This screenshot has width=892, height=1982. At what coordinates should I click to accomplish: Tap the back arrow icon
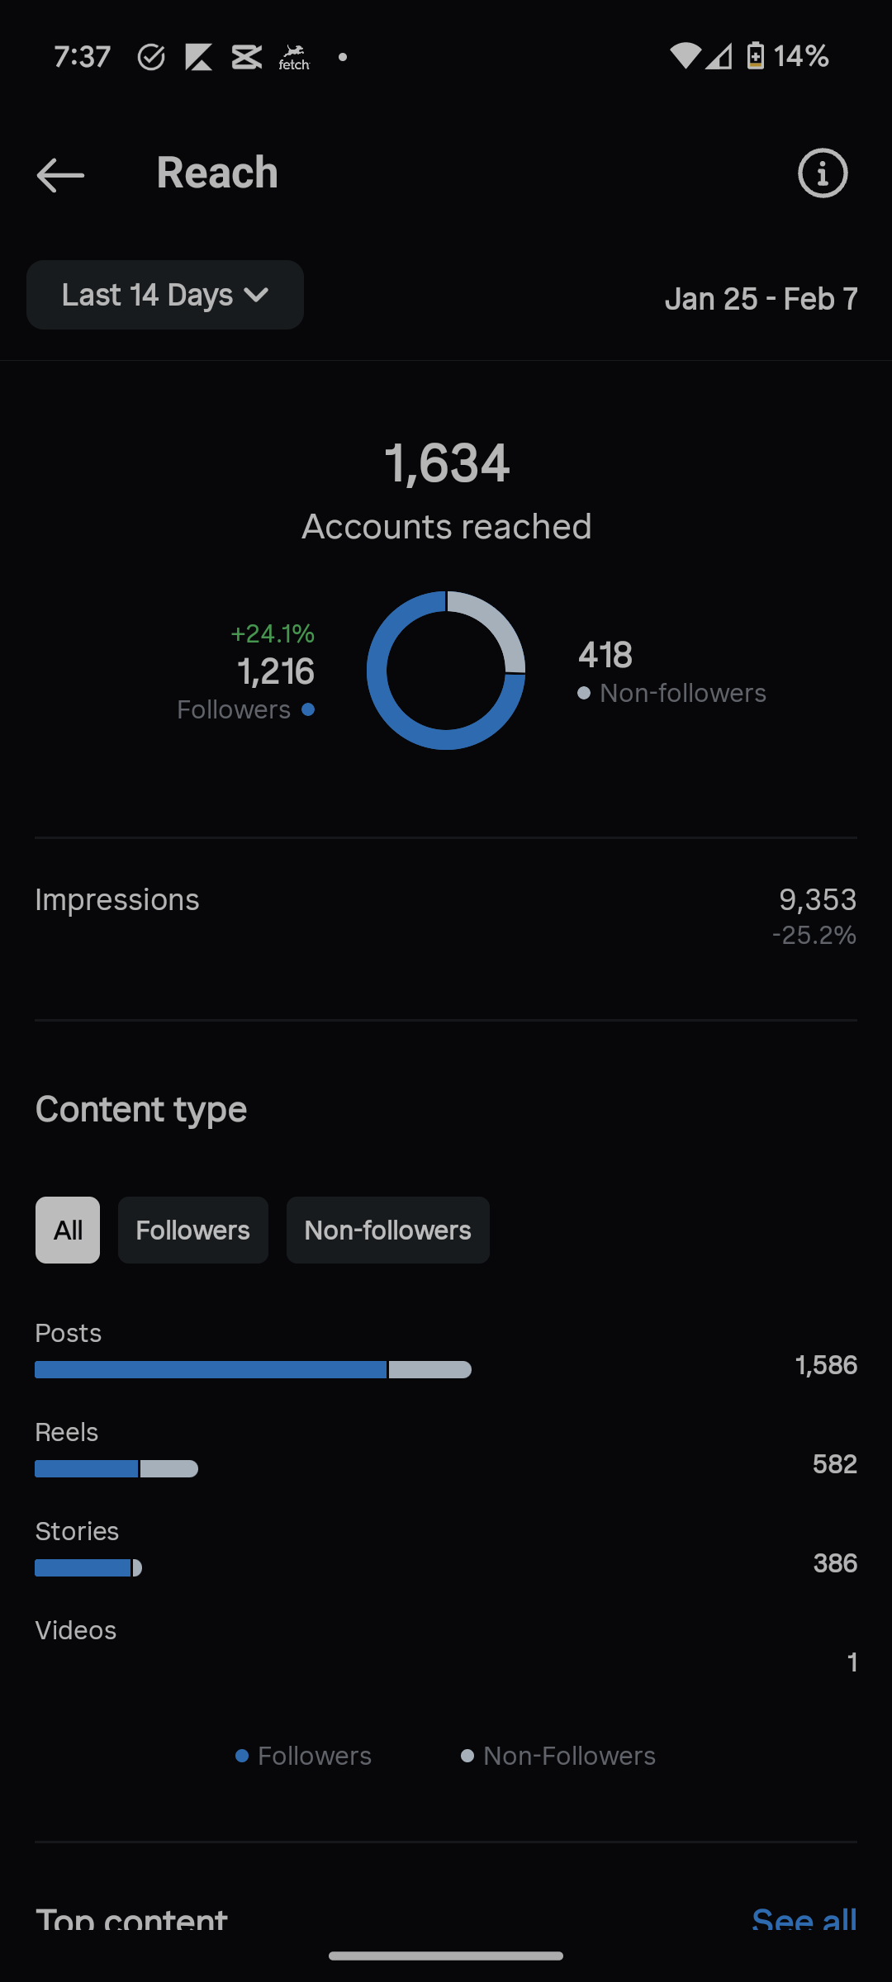click(x=60, y=174)
